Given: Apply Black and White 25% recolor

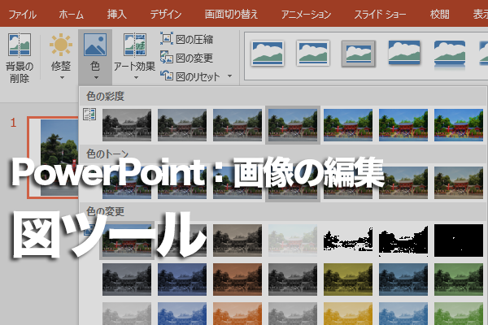Looking at the screenshot, I should 348,240.
